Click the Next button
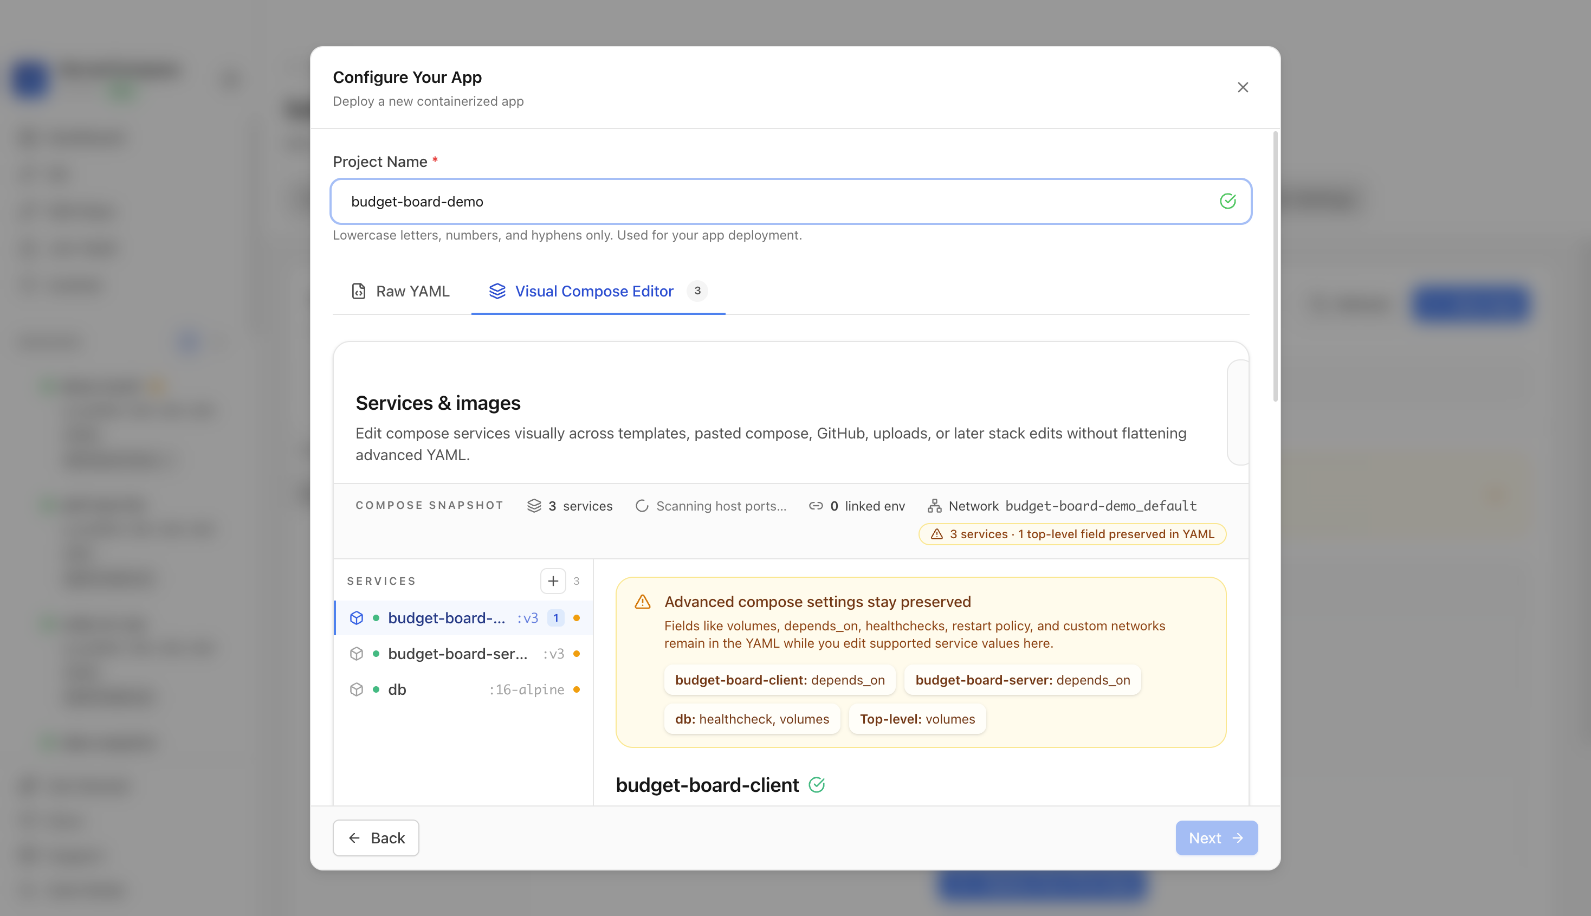 click(1216, 838)
